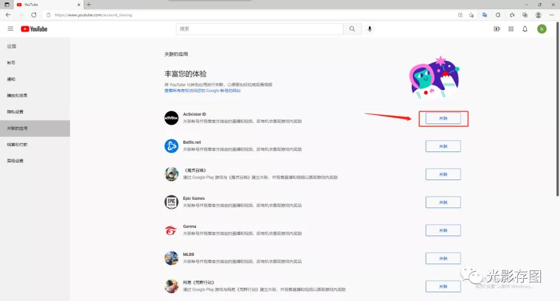Click the highlighted 关联 button for Activision ID
This screenshot has width=560, height=301.
443,118
